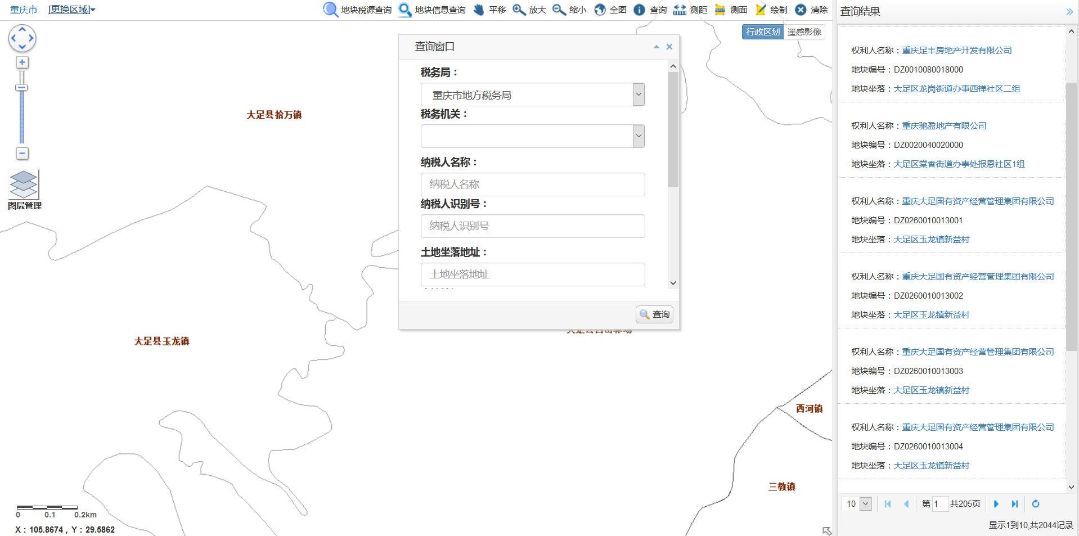This screenshot has width=1079, height=536.
Task: Collapse the 查询窗口 panel
Action: [x=656, y=47]
